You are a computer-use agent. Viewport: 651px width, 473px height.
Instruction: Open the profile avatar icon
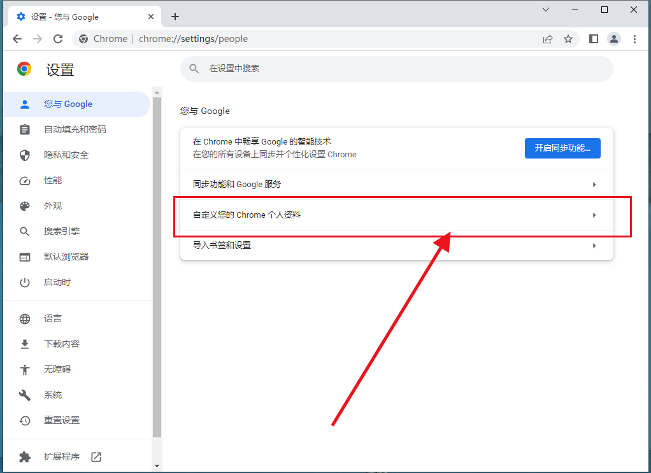point(614,39)
